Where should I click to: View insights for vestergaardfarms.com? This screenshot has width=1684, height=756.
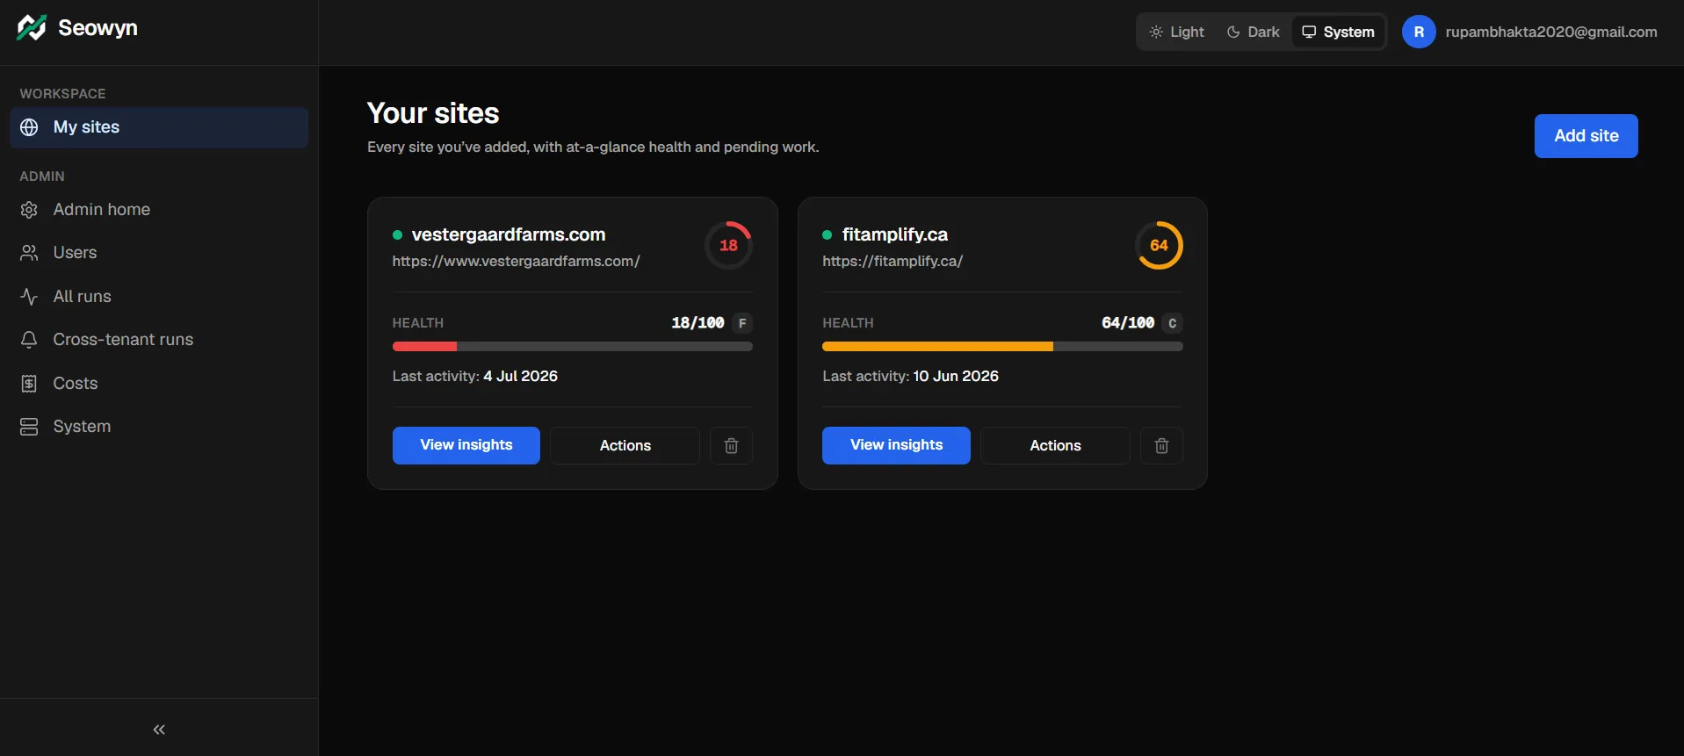coord(466,445)
